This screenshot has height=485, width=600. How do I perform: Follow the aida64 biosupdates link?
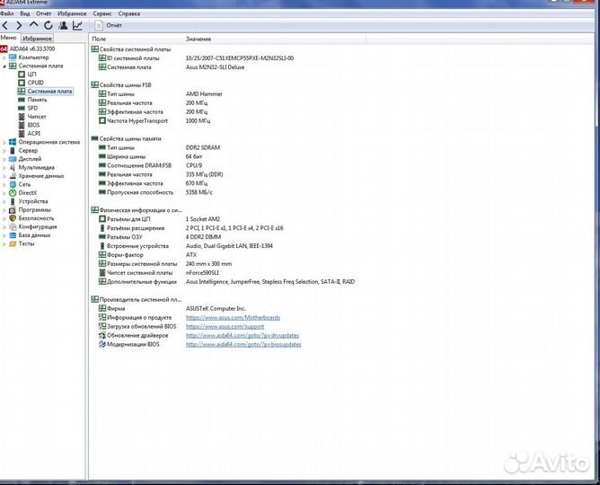(x=243, y=344)
